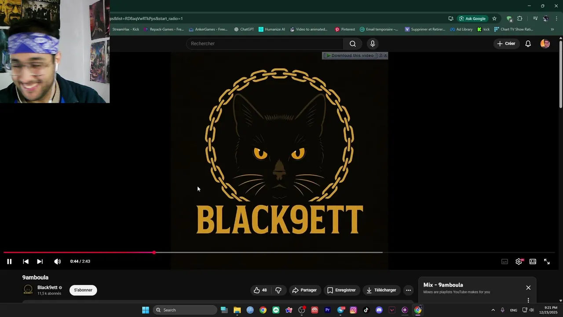Click the ENG language indicator
This screenshot has width=563, height=317.
click(514, 310)
